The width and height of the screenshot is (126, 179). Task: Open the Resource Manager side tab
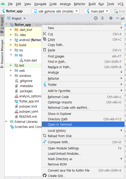(2, 54)
